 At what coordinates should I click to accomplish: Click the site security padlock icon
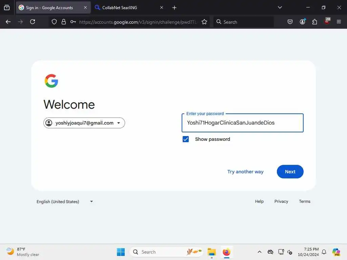pyautogui.click(x=64, y=22)
